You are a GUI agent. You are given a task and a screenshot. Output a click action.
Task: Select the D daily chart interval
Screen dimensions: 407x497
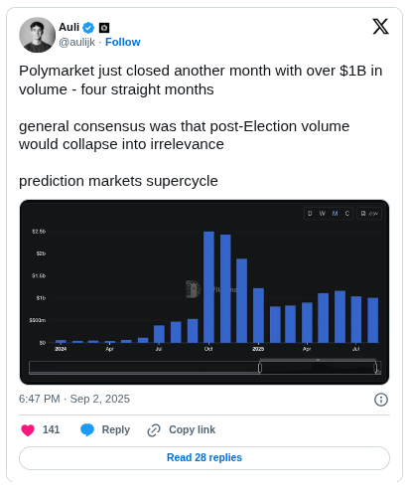(x=310, y=214)
